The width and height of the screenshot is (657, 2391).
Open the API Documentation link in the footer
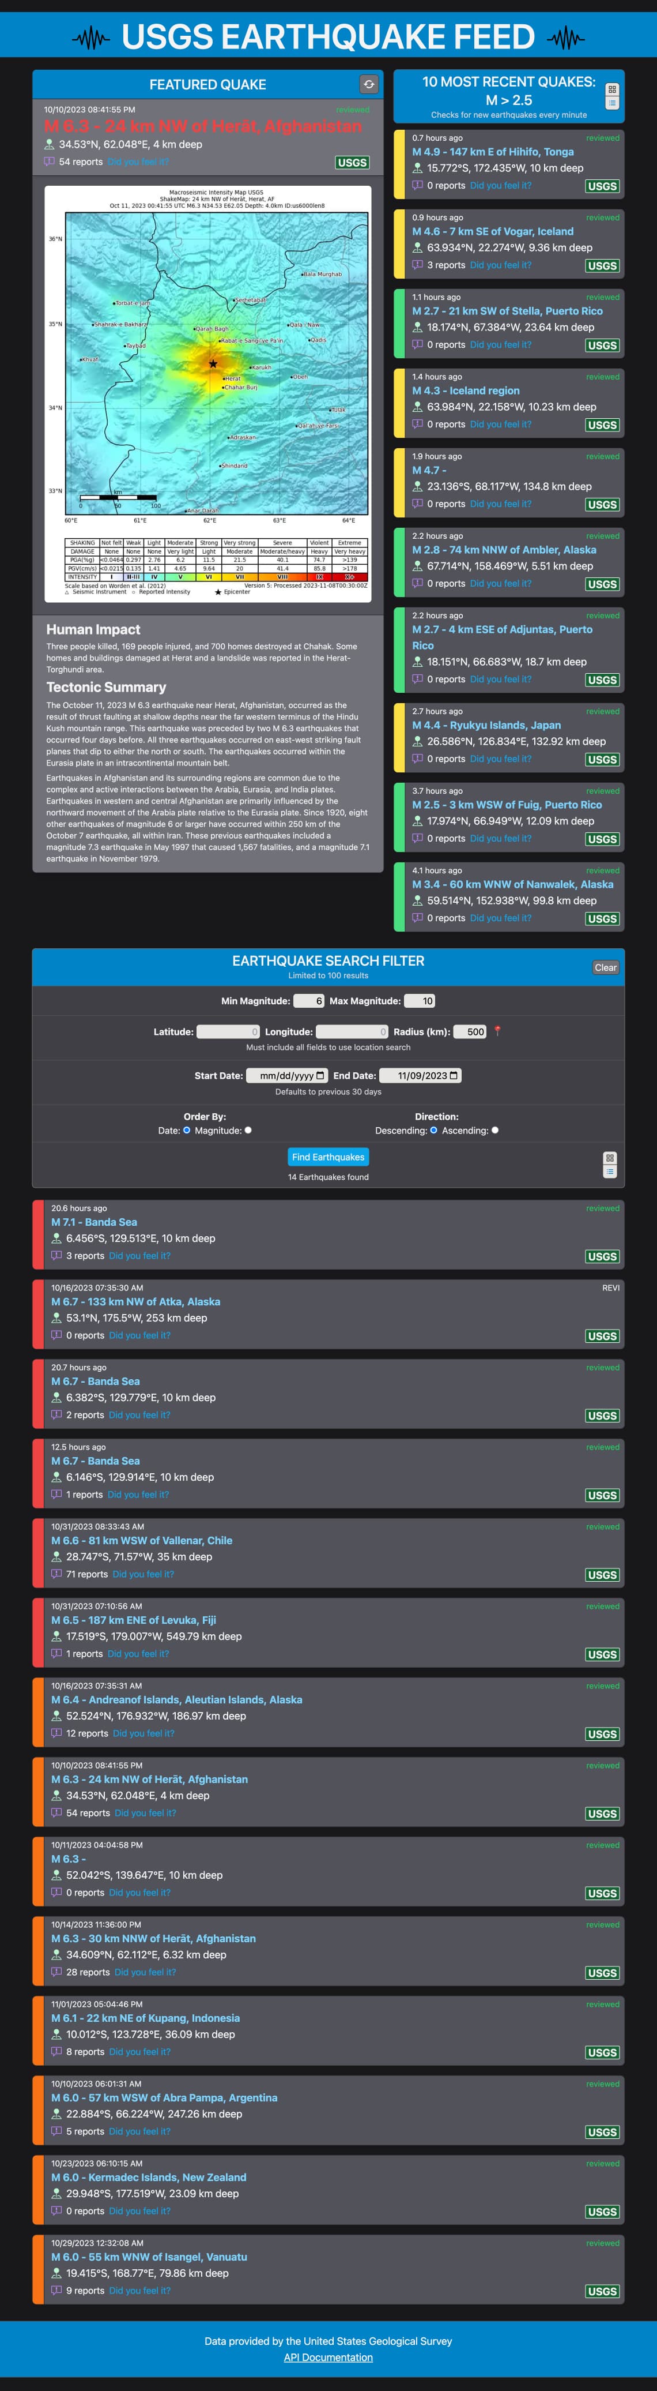[x=328, y=2356]
